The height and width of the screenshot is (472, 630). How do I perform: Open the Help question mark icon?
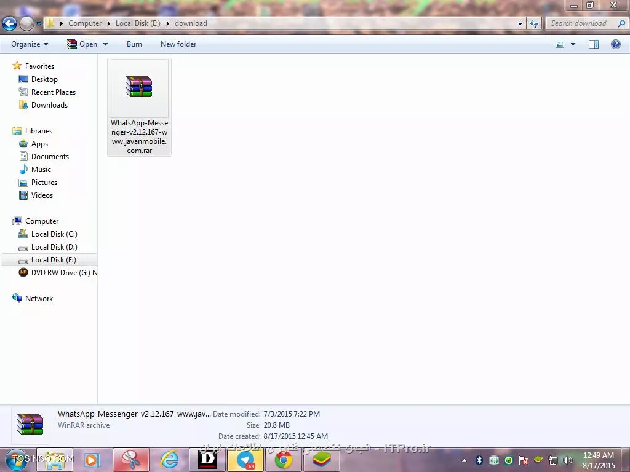(615, 44)
